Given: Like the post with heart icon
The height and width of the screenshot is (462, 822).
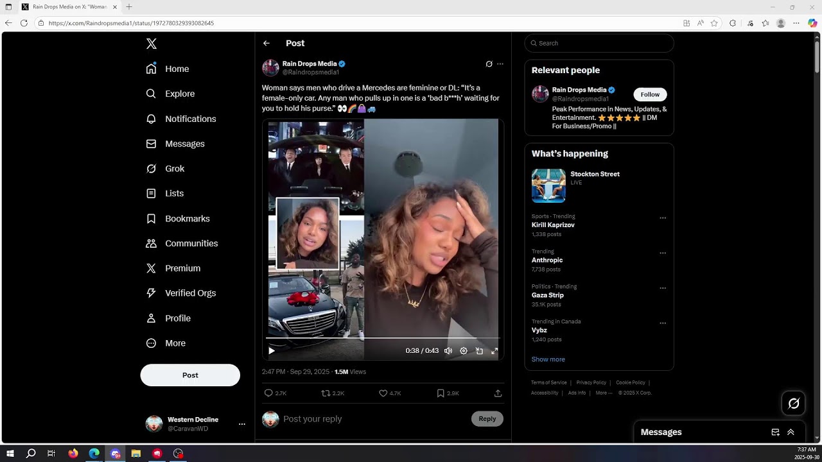Looking at the screenshot, I should click(383, 393).
